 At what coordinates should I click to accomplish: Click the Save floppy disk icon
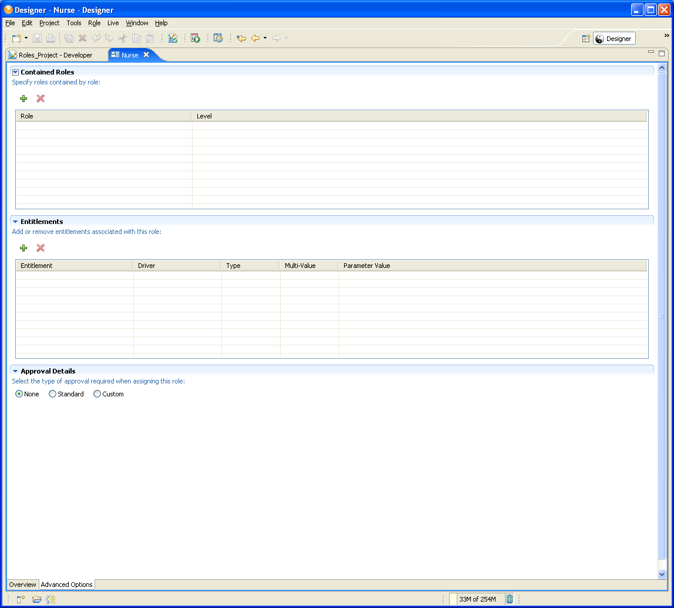[x=38, y=38]
